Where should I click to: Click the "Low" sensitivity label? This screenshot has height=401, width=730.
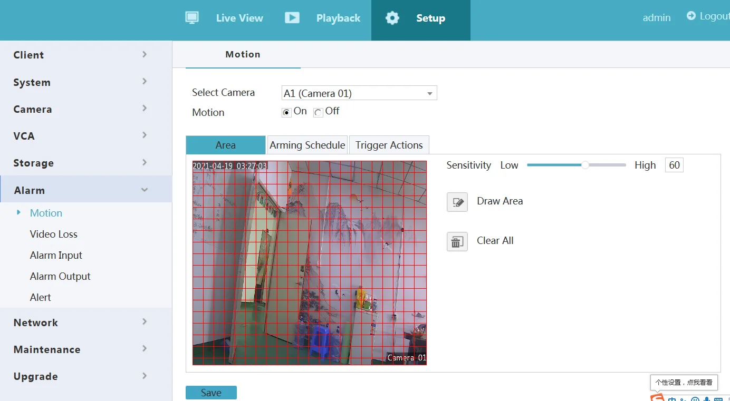510,165
